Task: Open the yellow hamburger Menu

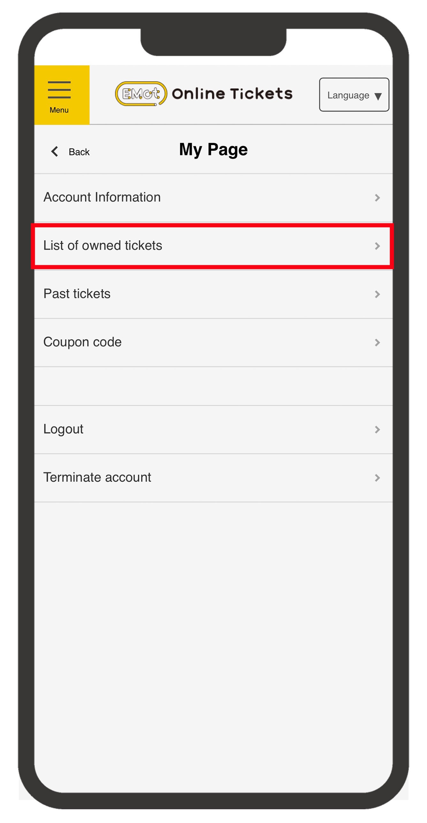Action: pyautogui.click(x=62, y=95)
